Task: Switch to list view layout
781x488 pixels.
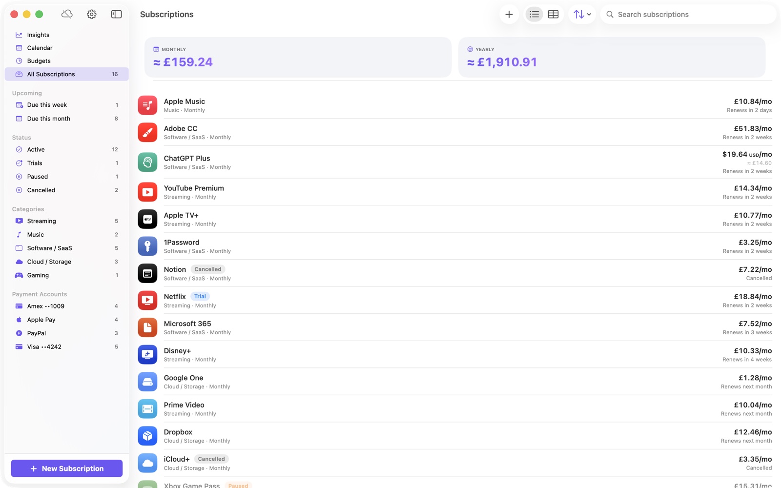Action: [x=534, y=15]
